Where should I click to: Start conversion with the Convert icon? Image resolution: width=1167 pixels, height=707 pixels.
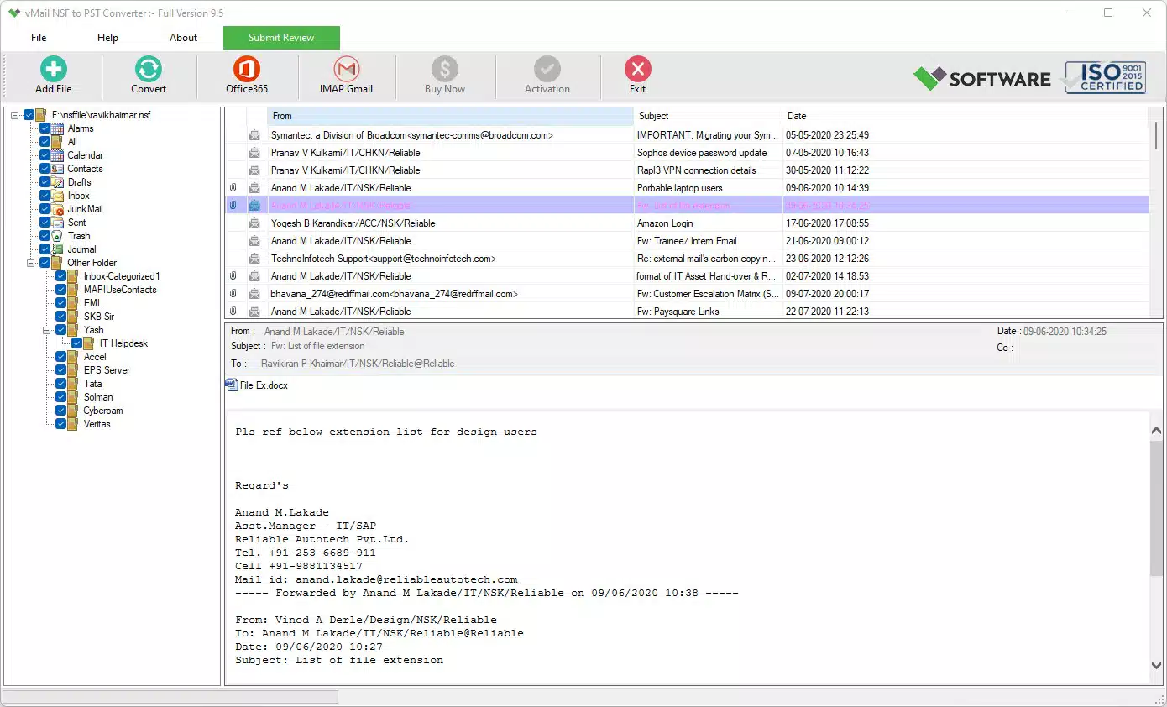149,69
